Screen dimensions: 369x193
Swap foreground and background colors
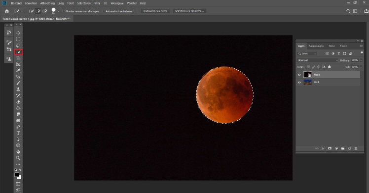point(20,170)
